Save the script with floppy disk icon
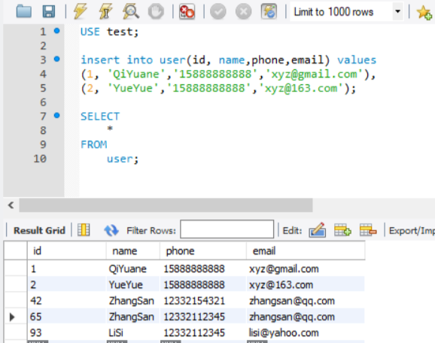Screen dimensions: 435x343 click(49, 11)
